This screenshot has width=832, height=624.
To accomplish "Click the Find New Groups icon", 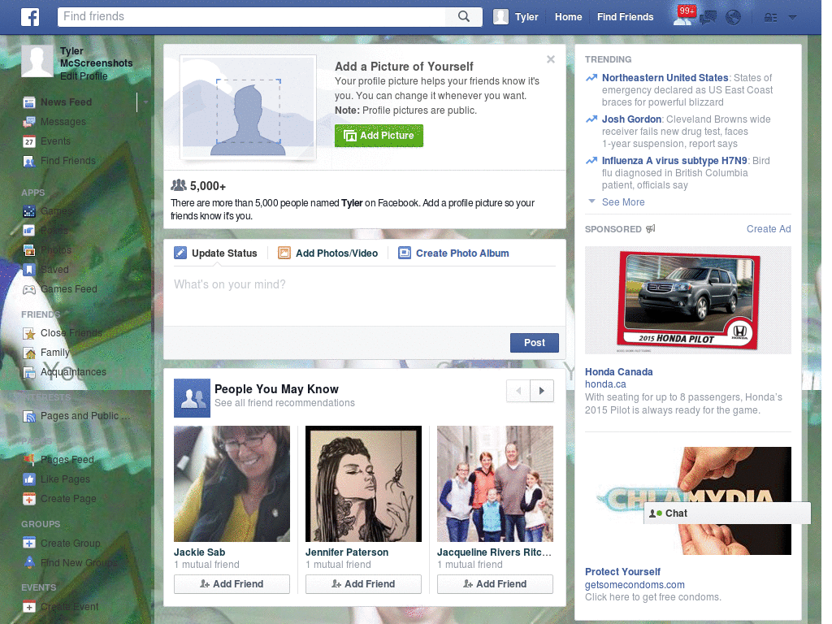I will pyautogui.click(x=29, y=563).
